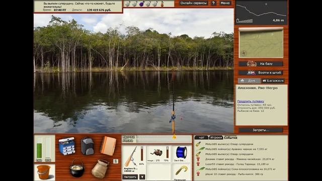Open the gray backpack
The height and width of the screenshot is (181, 322).
pos(88,146)
